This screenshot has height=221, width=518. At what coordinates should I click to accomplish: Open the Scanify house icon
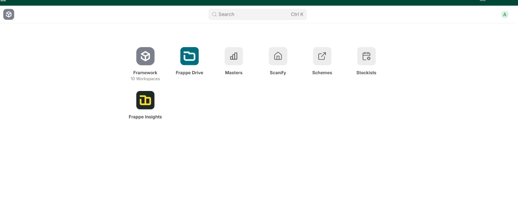pos(278,56)
